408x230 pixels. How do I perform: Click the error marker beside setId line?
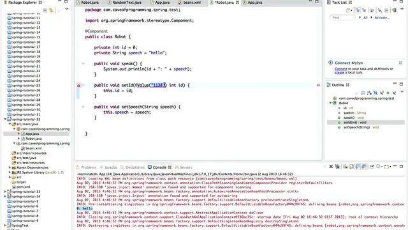coord(78,86)
